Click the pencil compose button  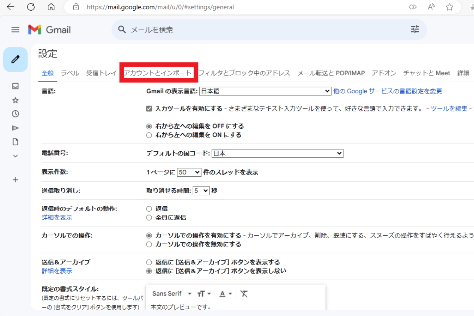click(x=16, y=60)
